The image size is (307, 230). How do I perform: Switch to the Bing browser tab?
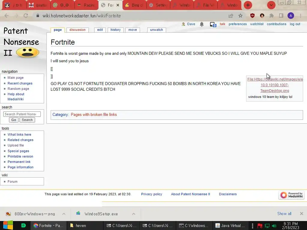pyautogui.click(x=135, y=5)
